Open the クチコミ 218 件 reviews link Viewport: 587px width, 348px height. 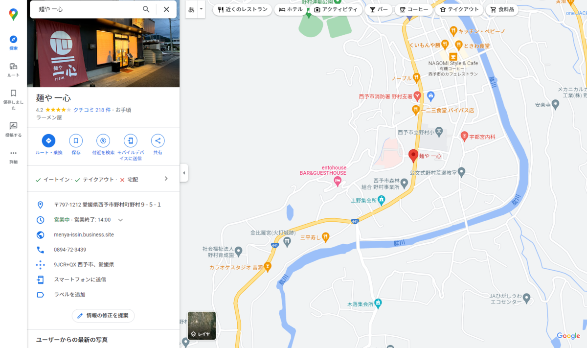(92, 110)
